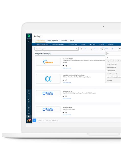Toggle the eye icon for AlphaSOC Network Behavior Analytics
The image size is (121, 161).
click(64, 80)
